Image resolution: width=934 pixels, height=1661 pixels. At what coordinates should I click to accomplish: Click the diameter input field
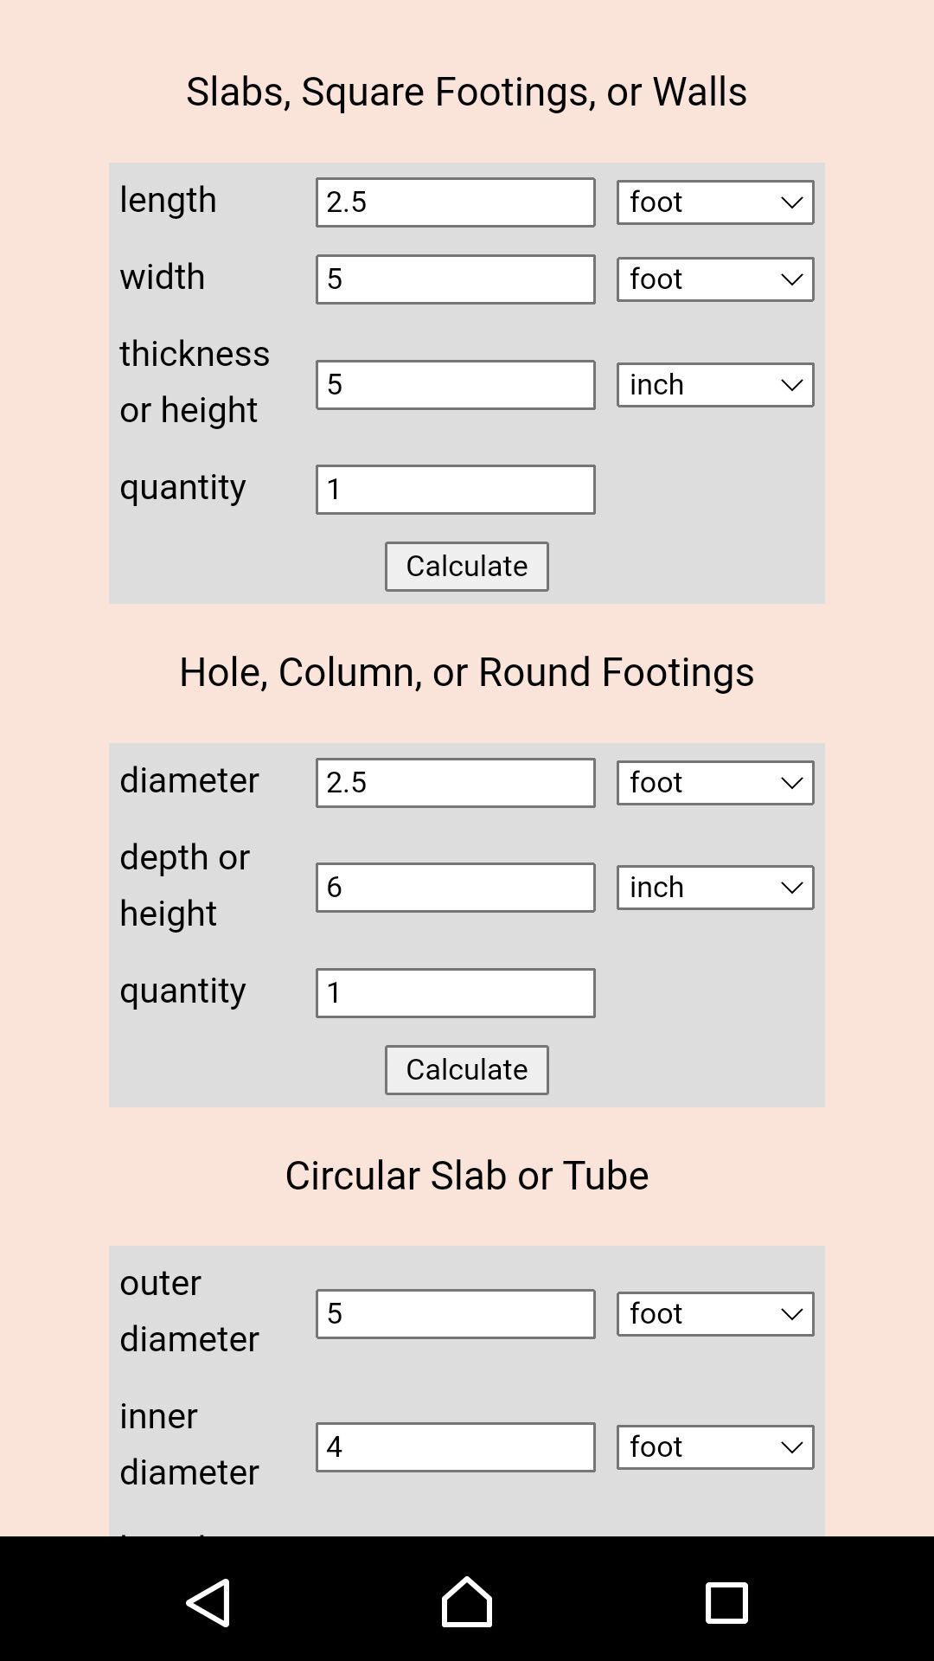point(456,783)
